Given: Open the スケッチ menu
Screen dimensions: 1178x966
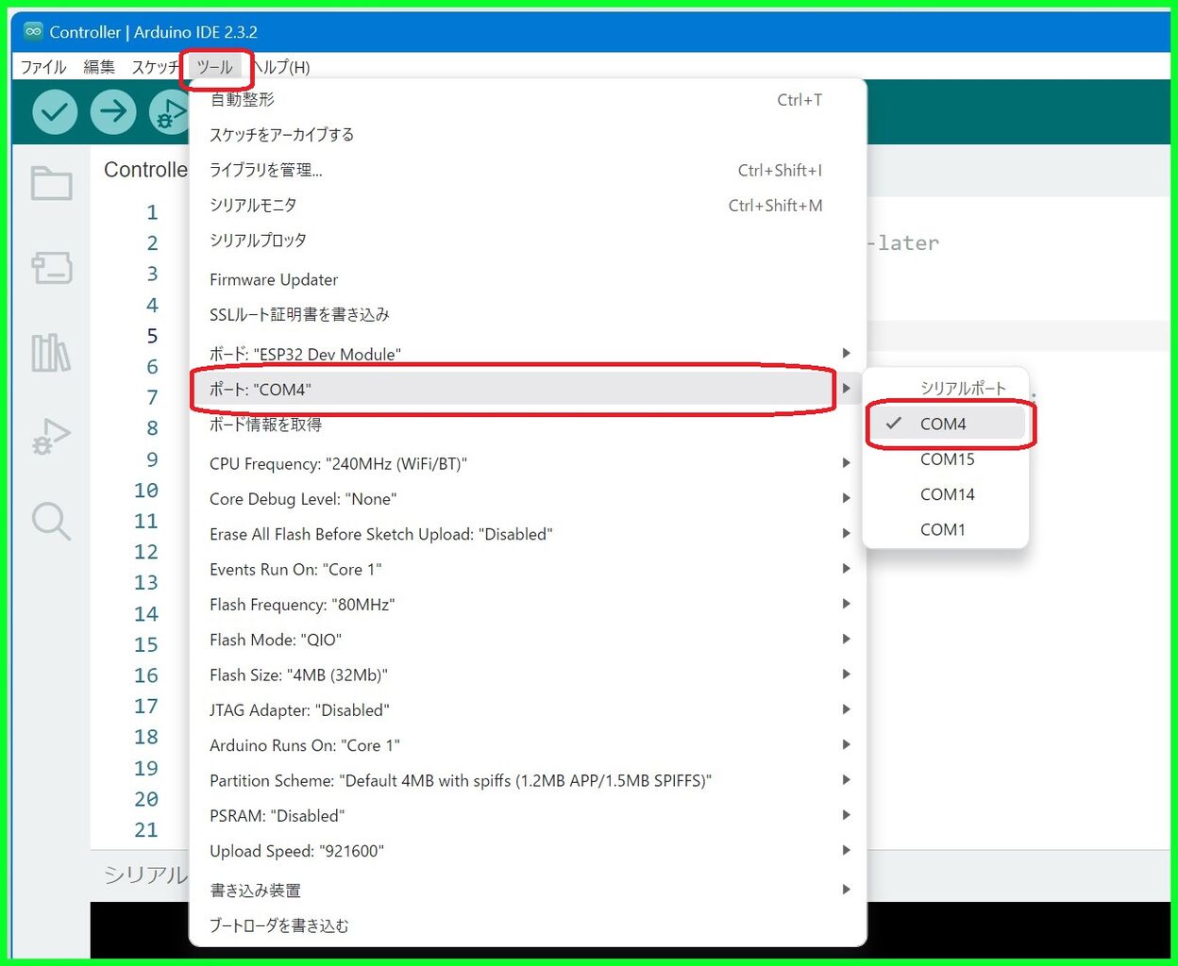Looking at the screenshot, I should 154,67.
